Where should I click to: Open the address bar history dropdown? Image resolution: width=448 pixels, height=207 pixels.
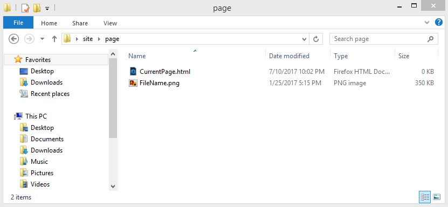point(304,39)
